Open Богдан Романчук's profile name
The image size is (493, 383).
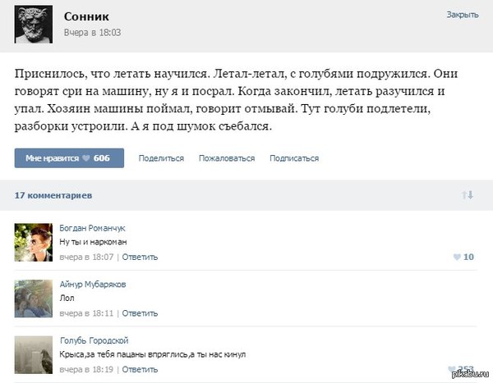(x=93, y=228)
